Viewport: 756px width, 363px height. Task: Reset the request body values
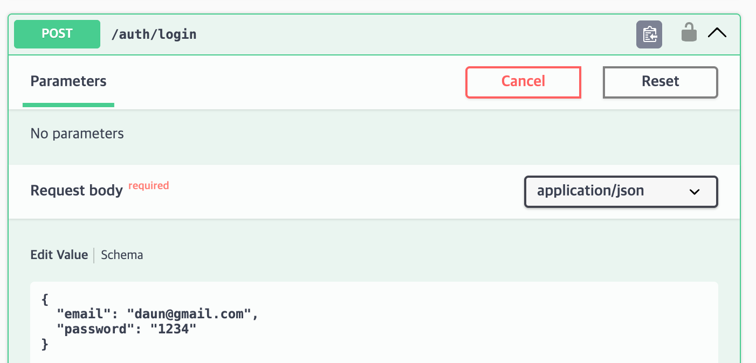(x=660, y=82)
